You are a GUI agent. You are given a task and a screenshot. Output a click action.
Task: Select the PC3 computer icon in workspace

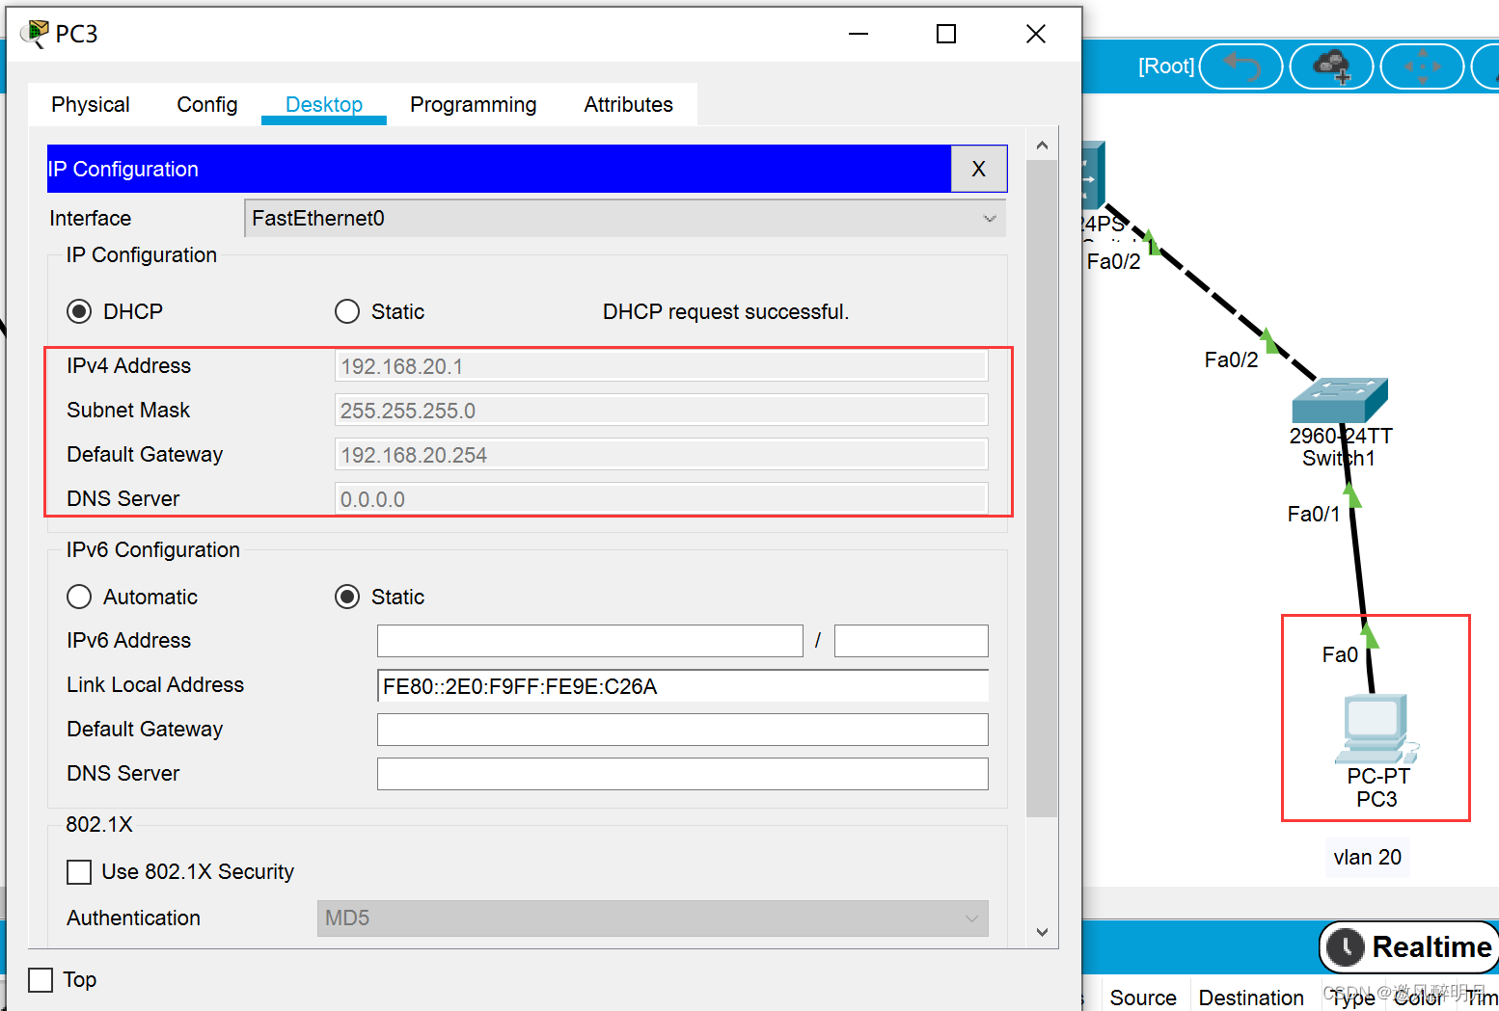click(x=1376, y=729)
